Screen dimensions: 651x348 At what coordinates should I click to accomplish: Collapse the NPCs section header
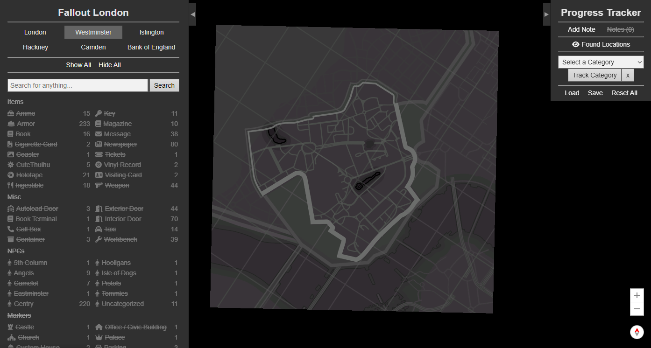point(16,251)
